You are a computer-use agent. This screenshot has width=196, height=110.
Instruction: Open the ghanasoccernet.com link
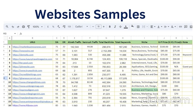(27, 78)
